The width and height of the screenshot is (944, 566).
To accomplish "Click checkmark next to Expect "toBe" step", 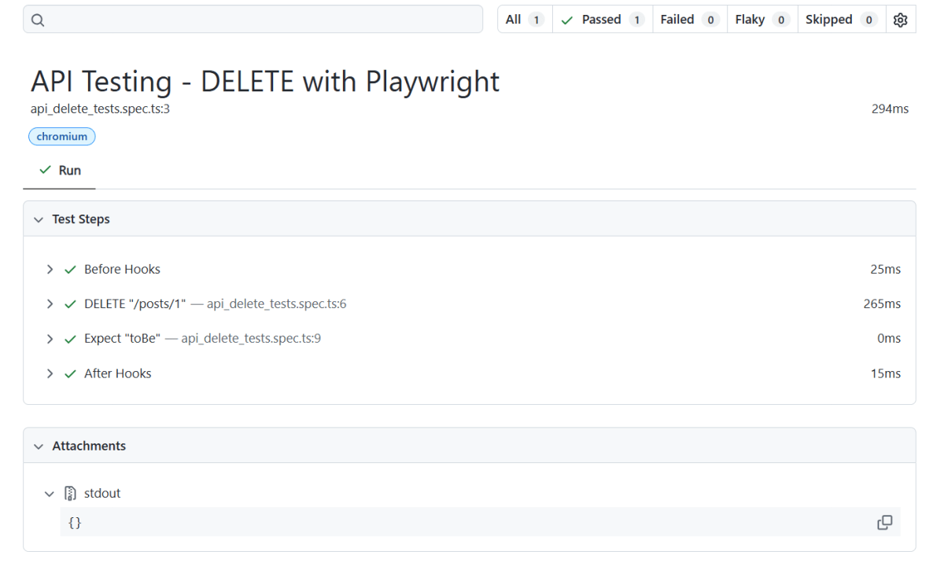I will tap(70, 339).
